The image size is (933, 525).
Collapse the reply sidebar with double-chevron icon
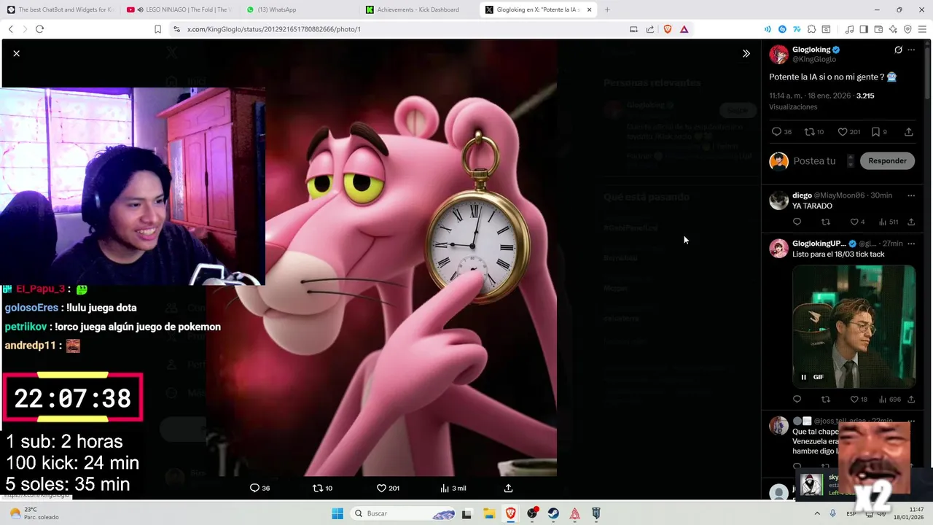[x=746, y=53]
